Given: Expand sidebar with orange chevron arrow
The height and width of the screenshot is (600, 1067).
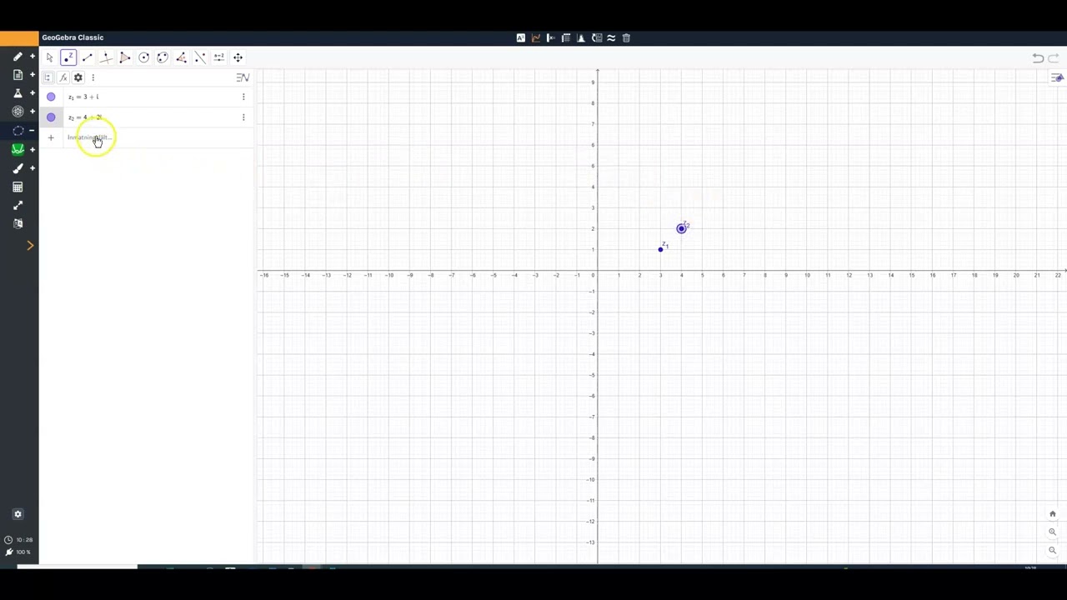Looking at the screenshot, I should (x=30, y=245).
